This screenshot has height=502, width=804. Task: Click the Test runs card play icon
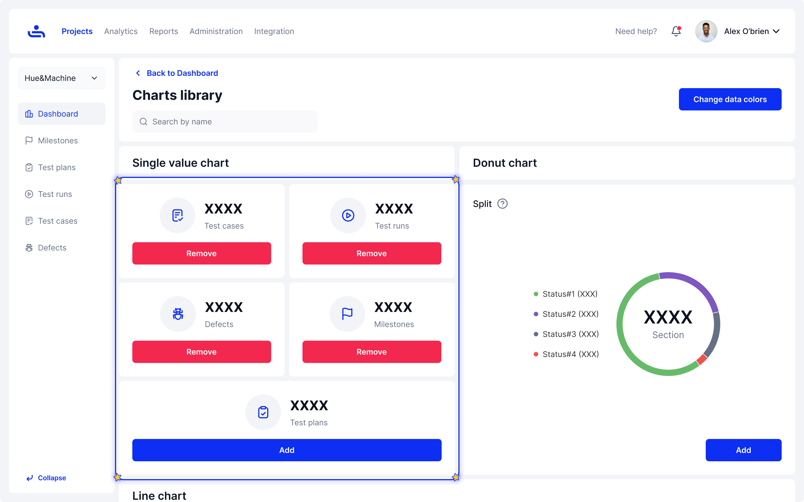348,216
